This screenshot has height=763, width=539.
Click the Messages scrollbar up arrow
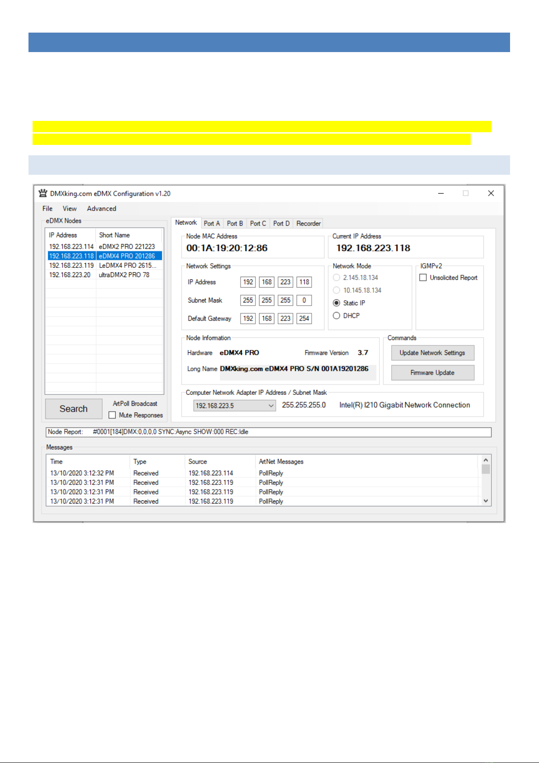click(x=486, y=460)
